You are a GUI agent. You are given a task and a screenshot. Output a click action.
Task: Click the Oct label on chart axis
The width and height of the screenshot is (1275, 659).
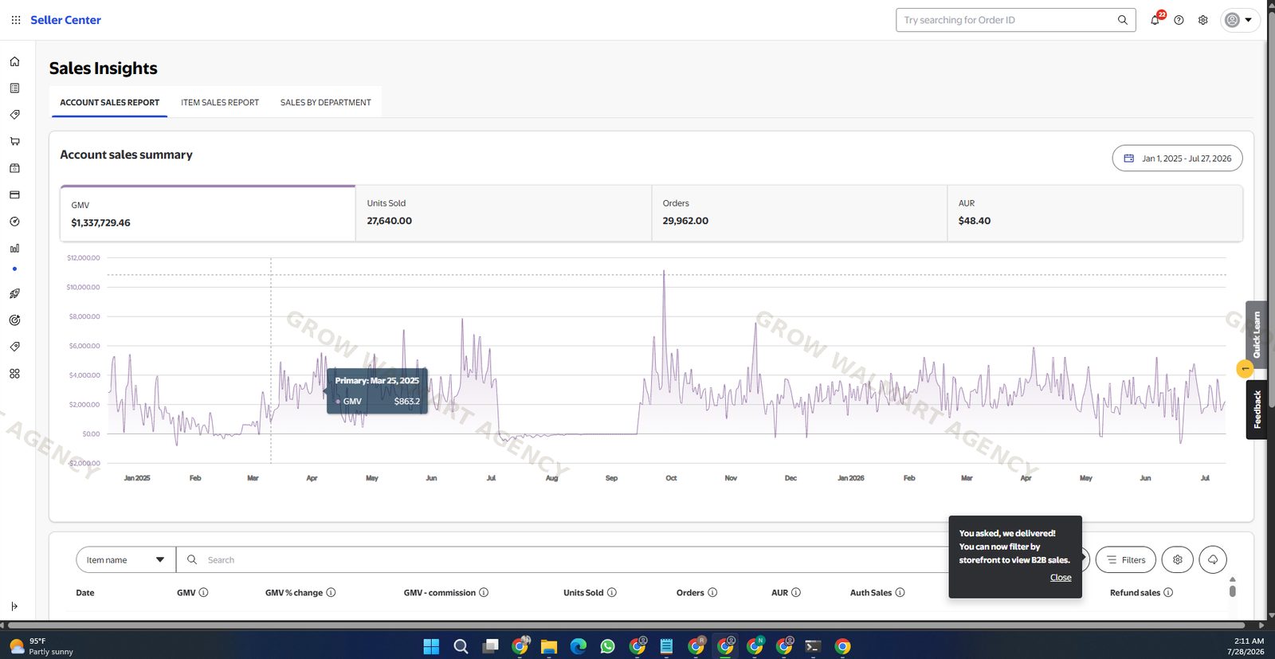tap(671, 478)
